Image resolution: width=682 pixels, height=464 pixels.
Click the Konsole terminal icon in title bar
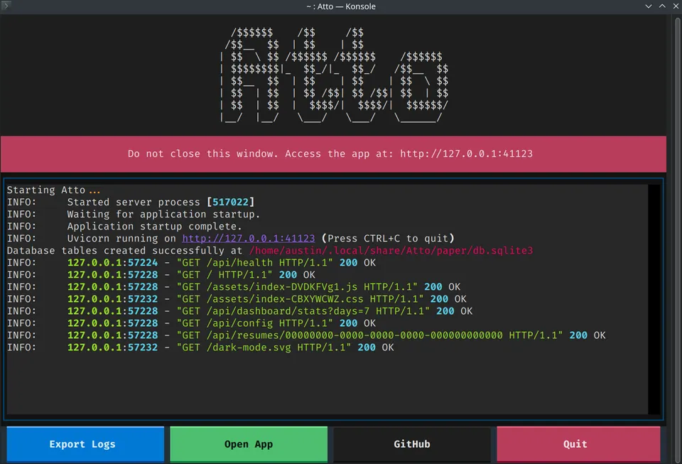[x=6, y=6]
